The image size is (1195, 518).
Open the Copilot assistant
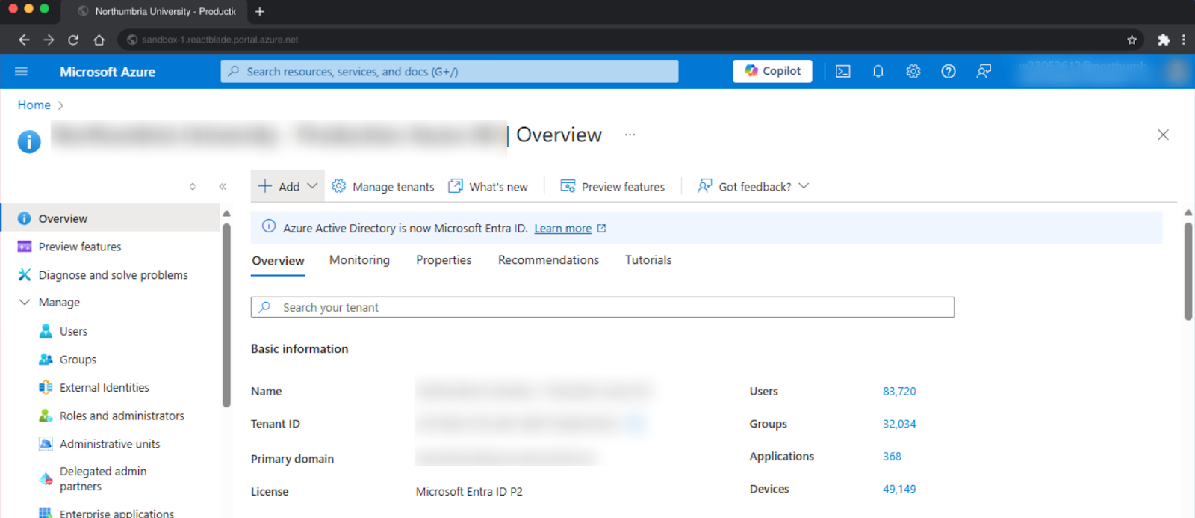(x=772, y=71)
